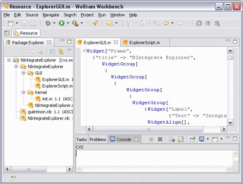This screenshot has width=243, height=184.
Task: Click the editor's horizontal scrollbar
Action: 148,129
